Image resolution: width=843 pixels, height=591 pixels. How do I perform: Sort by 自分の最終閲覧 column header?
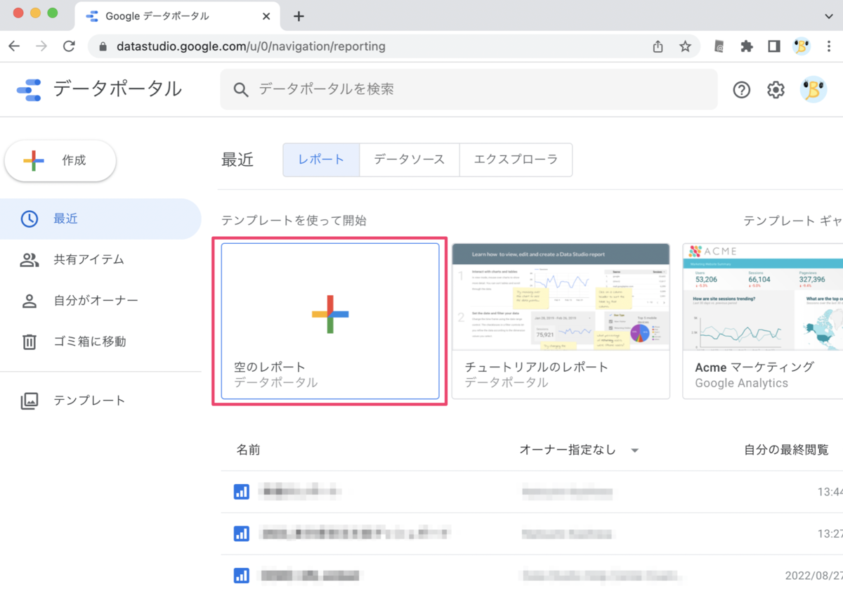pyautogui.click(x=786, y=450)
